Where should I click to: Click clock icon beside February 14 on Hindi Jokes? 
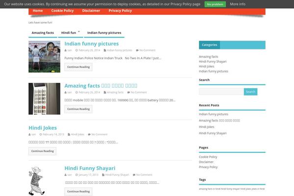click(41, 134)
